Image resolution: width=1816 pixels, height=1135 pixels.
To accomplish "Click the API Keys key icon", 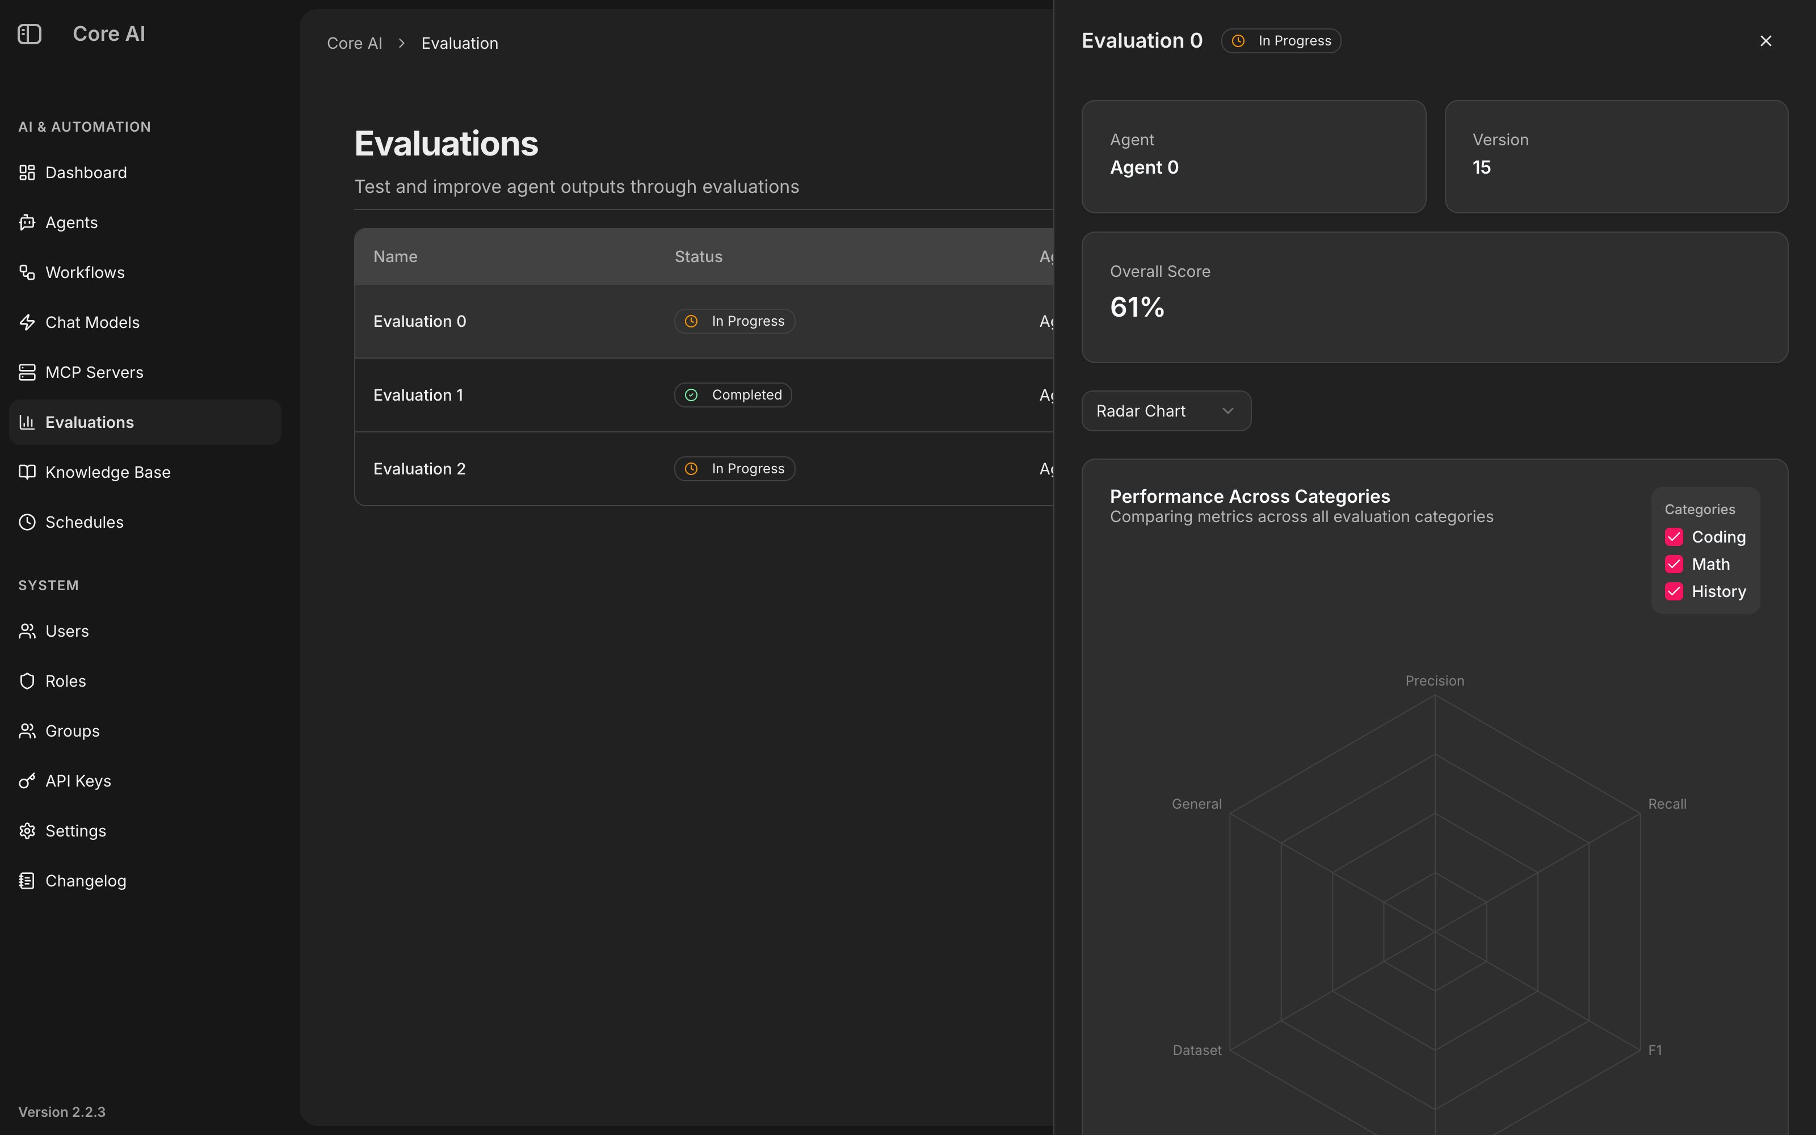I will point(27,781).
